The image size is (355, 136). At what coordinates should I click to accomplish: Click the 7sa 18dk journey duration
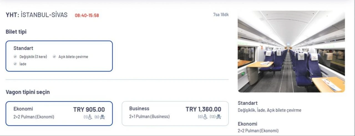(x=221, y=15)
